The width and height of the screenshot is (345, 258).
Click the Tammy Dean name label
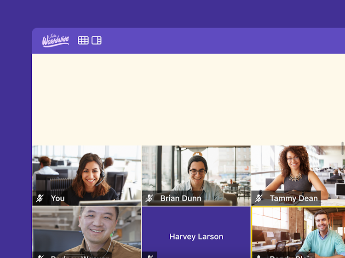(x=294, y=198)
